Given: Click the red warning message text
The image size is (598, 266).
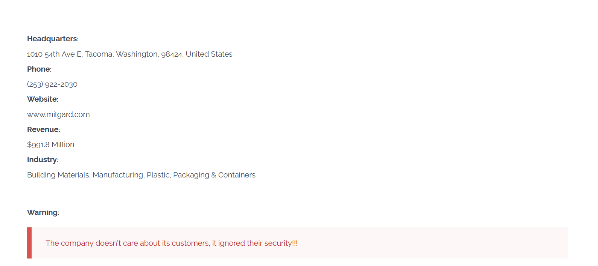Looking at the screenshot, I should [x=172, y=243].
